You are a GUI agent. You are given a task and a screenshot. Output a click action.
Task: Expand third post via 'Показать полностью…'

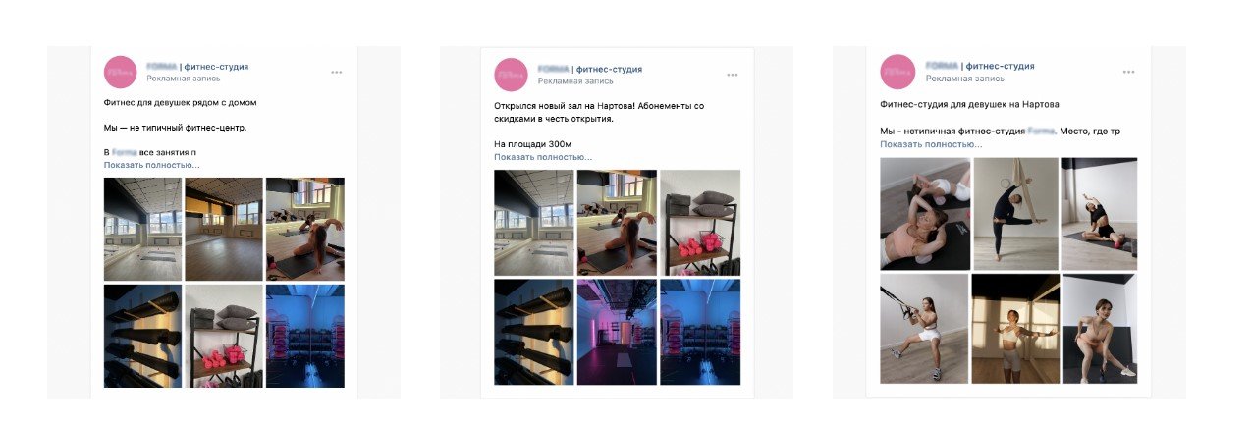point(931,144)
